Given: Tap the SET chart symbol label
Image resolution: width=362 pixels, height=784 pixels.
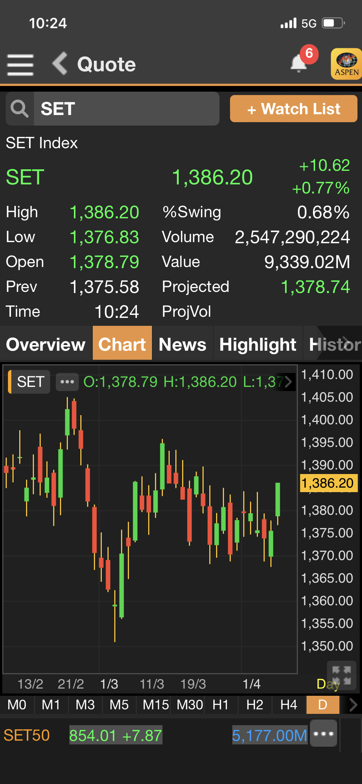Looking at the screenshot, I should point(29,382).
